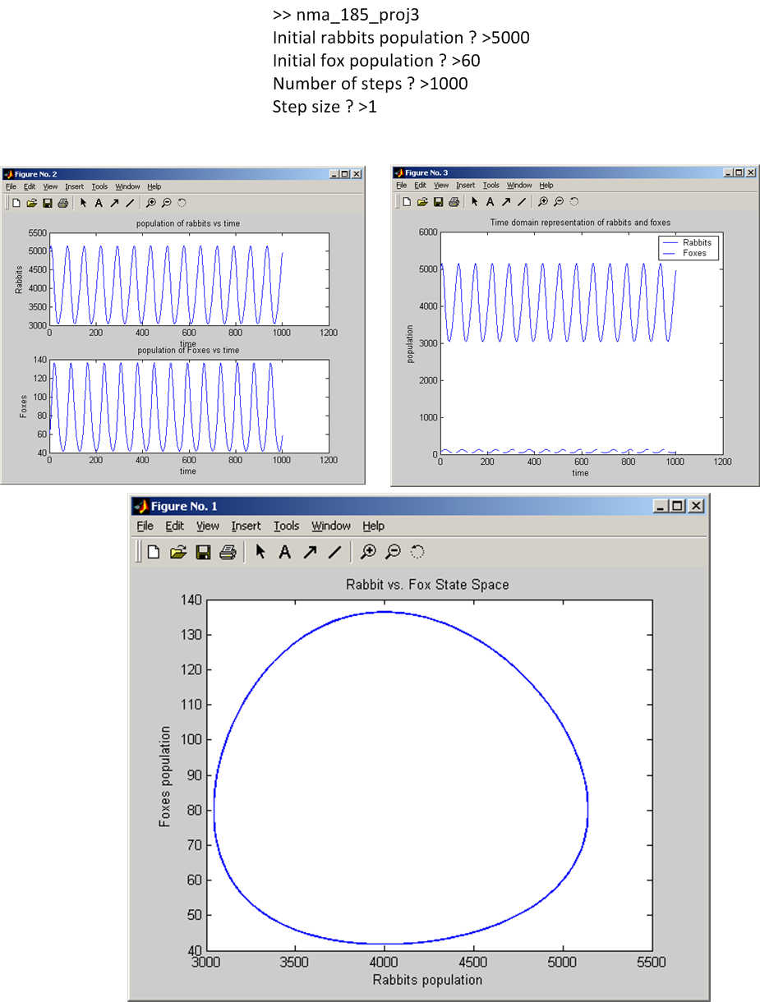The image size is (760, 1002).
Task: Open Window menu in Figure No. 3
Action: 518,186
